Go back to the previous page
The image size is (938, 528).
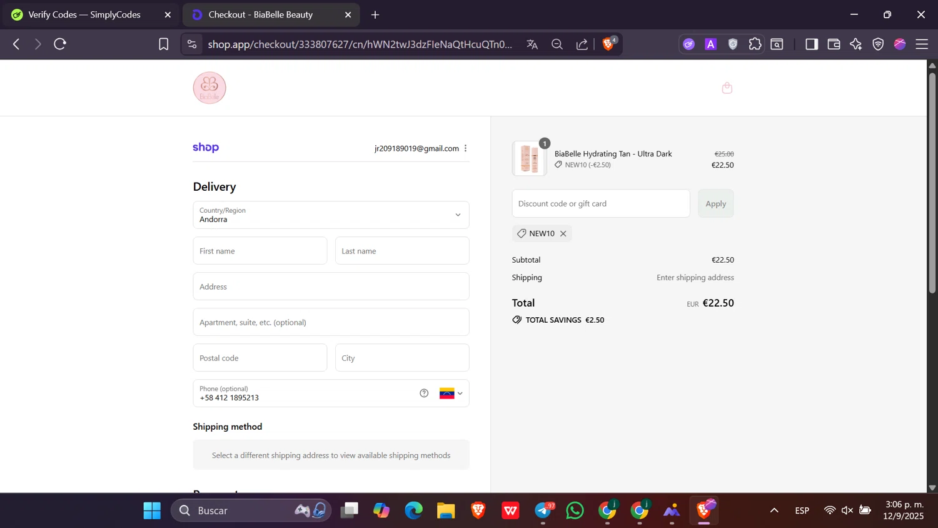point(17,44)
